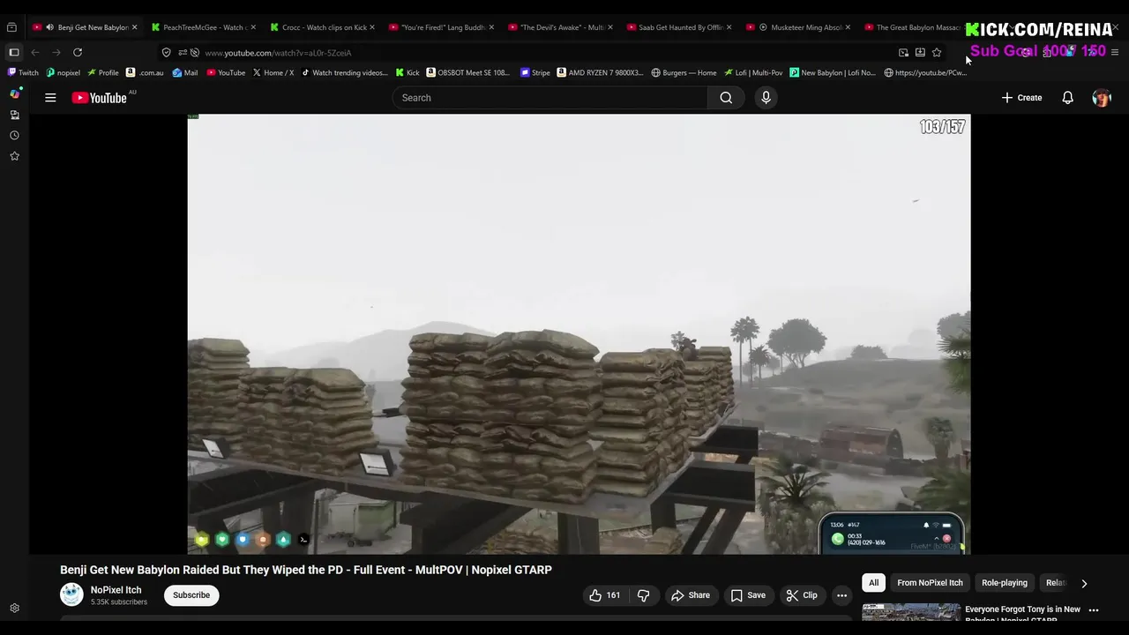Click the browser address bar URL
The width and height of the screenshot is (1129, 635).
click(x=278, y=53)
